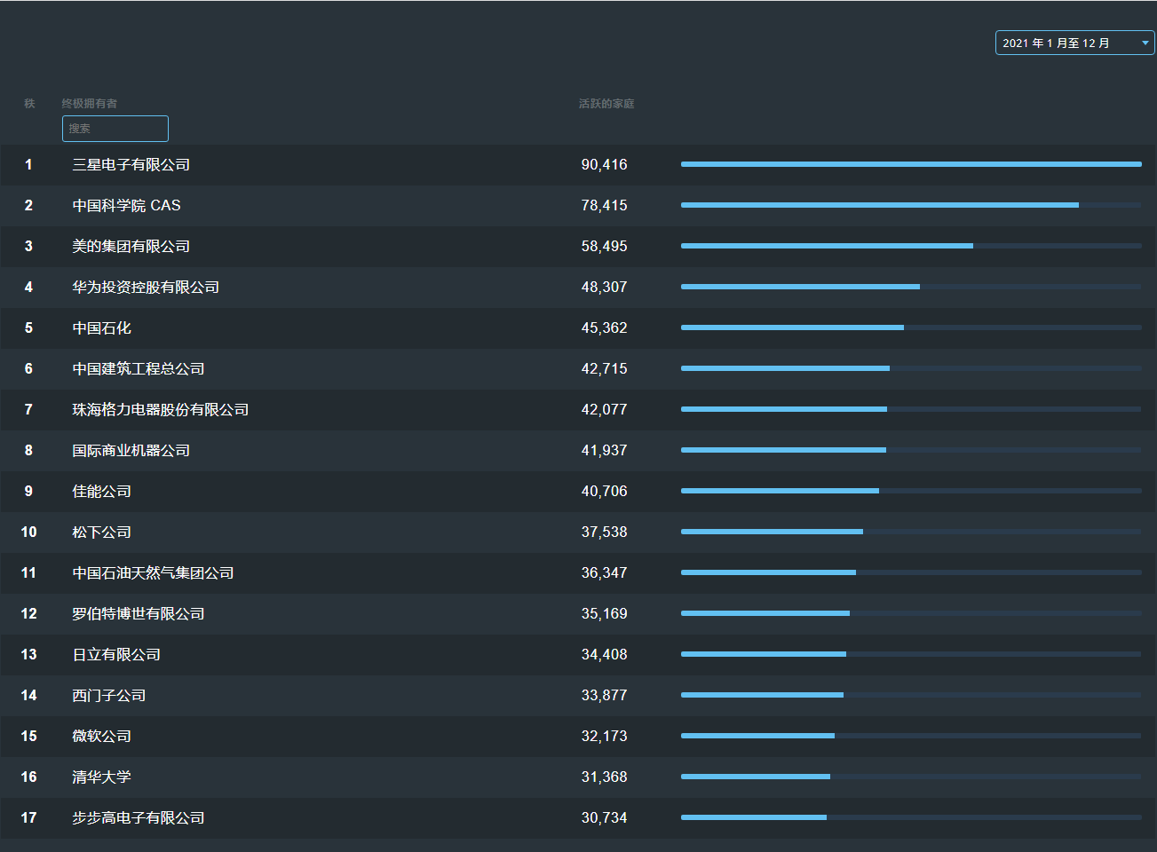Sort by the 终极拥有者 column header

click(89, 104)
